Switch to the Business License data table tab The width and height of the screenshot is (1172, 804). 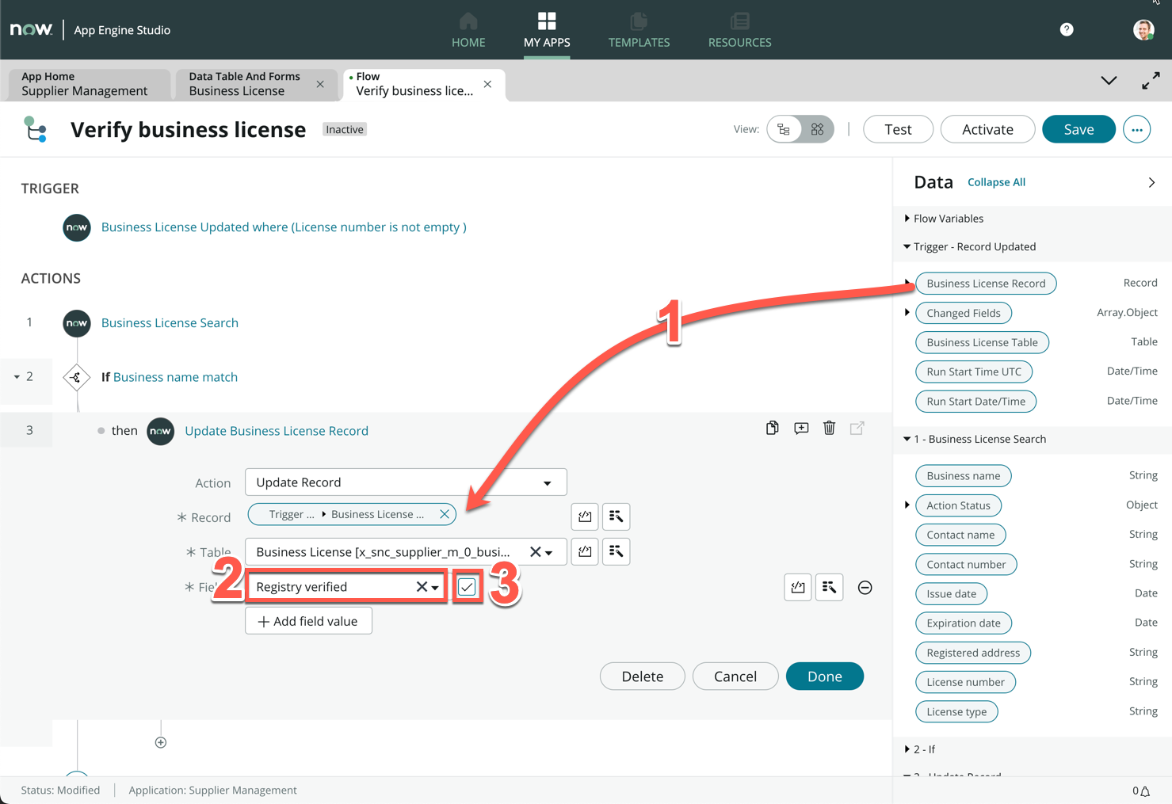click(245, 84)
